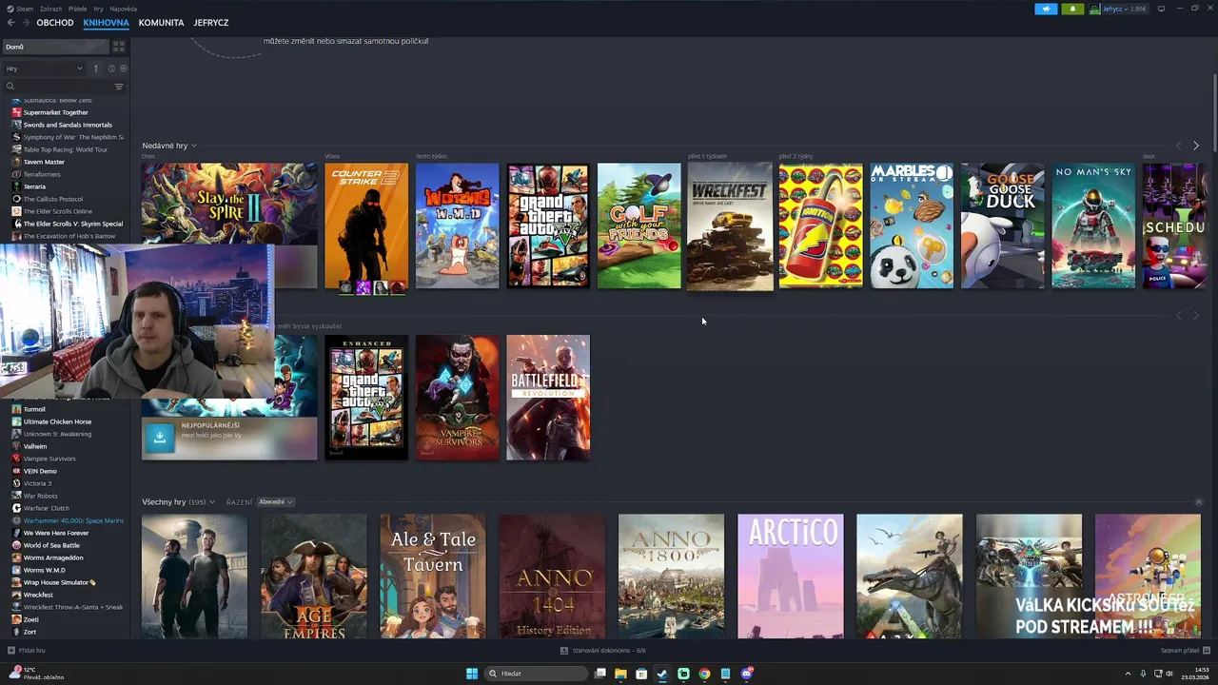
Task: Click the download icon on Nejpopulárnější card
Action: pos(160,437)
